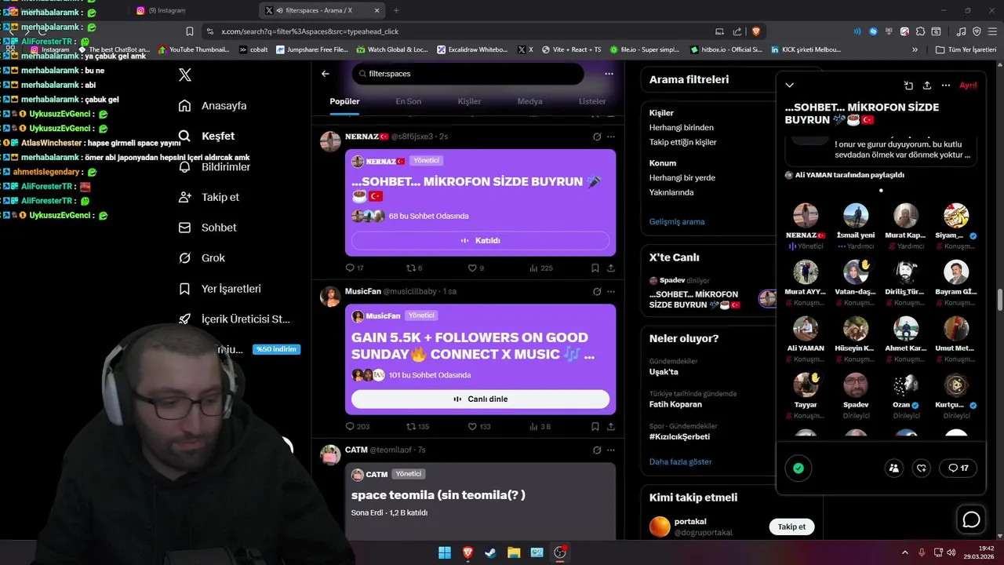Send a heart reaction in space

point(922,468)
